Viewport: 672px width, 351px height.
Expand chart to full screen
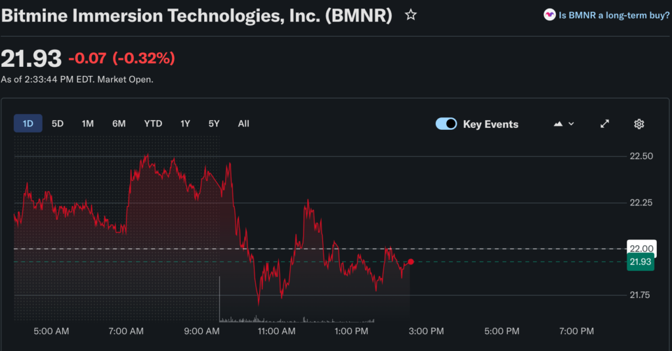click(x=604, y=124)
